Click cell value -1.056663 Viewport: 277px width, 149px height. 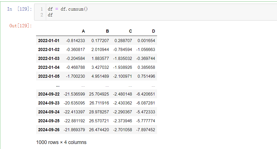146,50
